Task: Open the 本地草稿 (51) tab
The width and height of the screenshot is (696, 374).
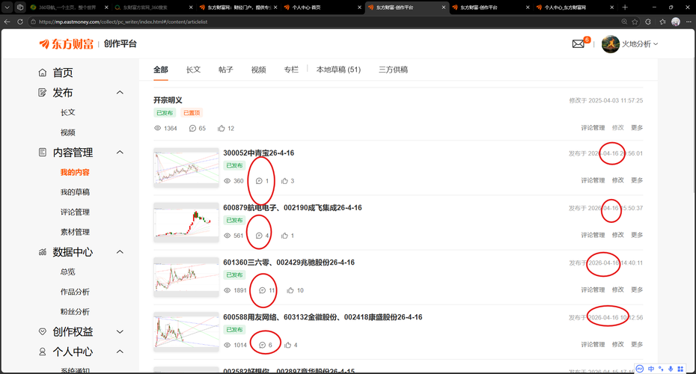Action: click(338, 70)
